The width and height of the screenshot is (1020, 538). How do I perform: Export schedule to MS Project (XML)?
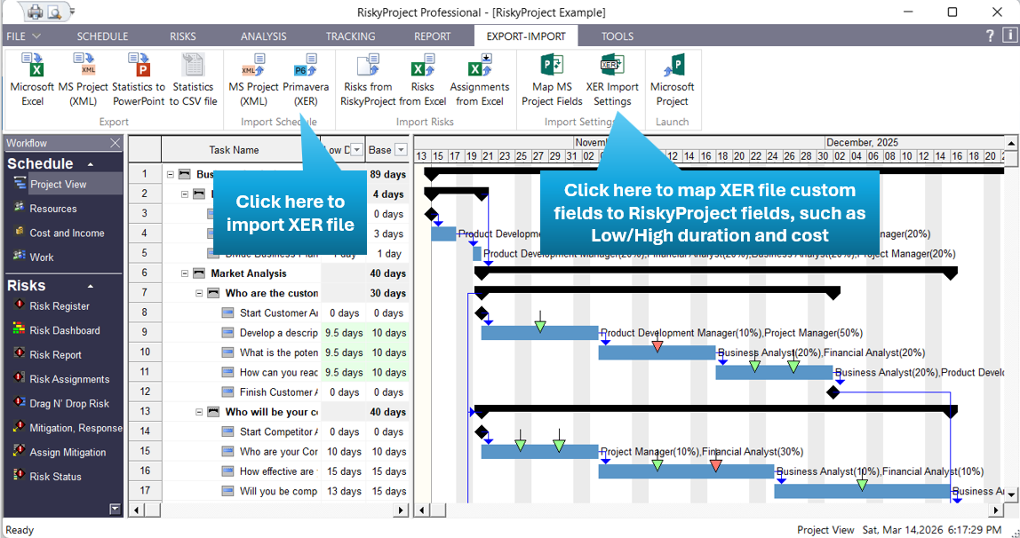(x=85, y=80)
